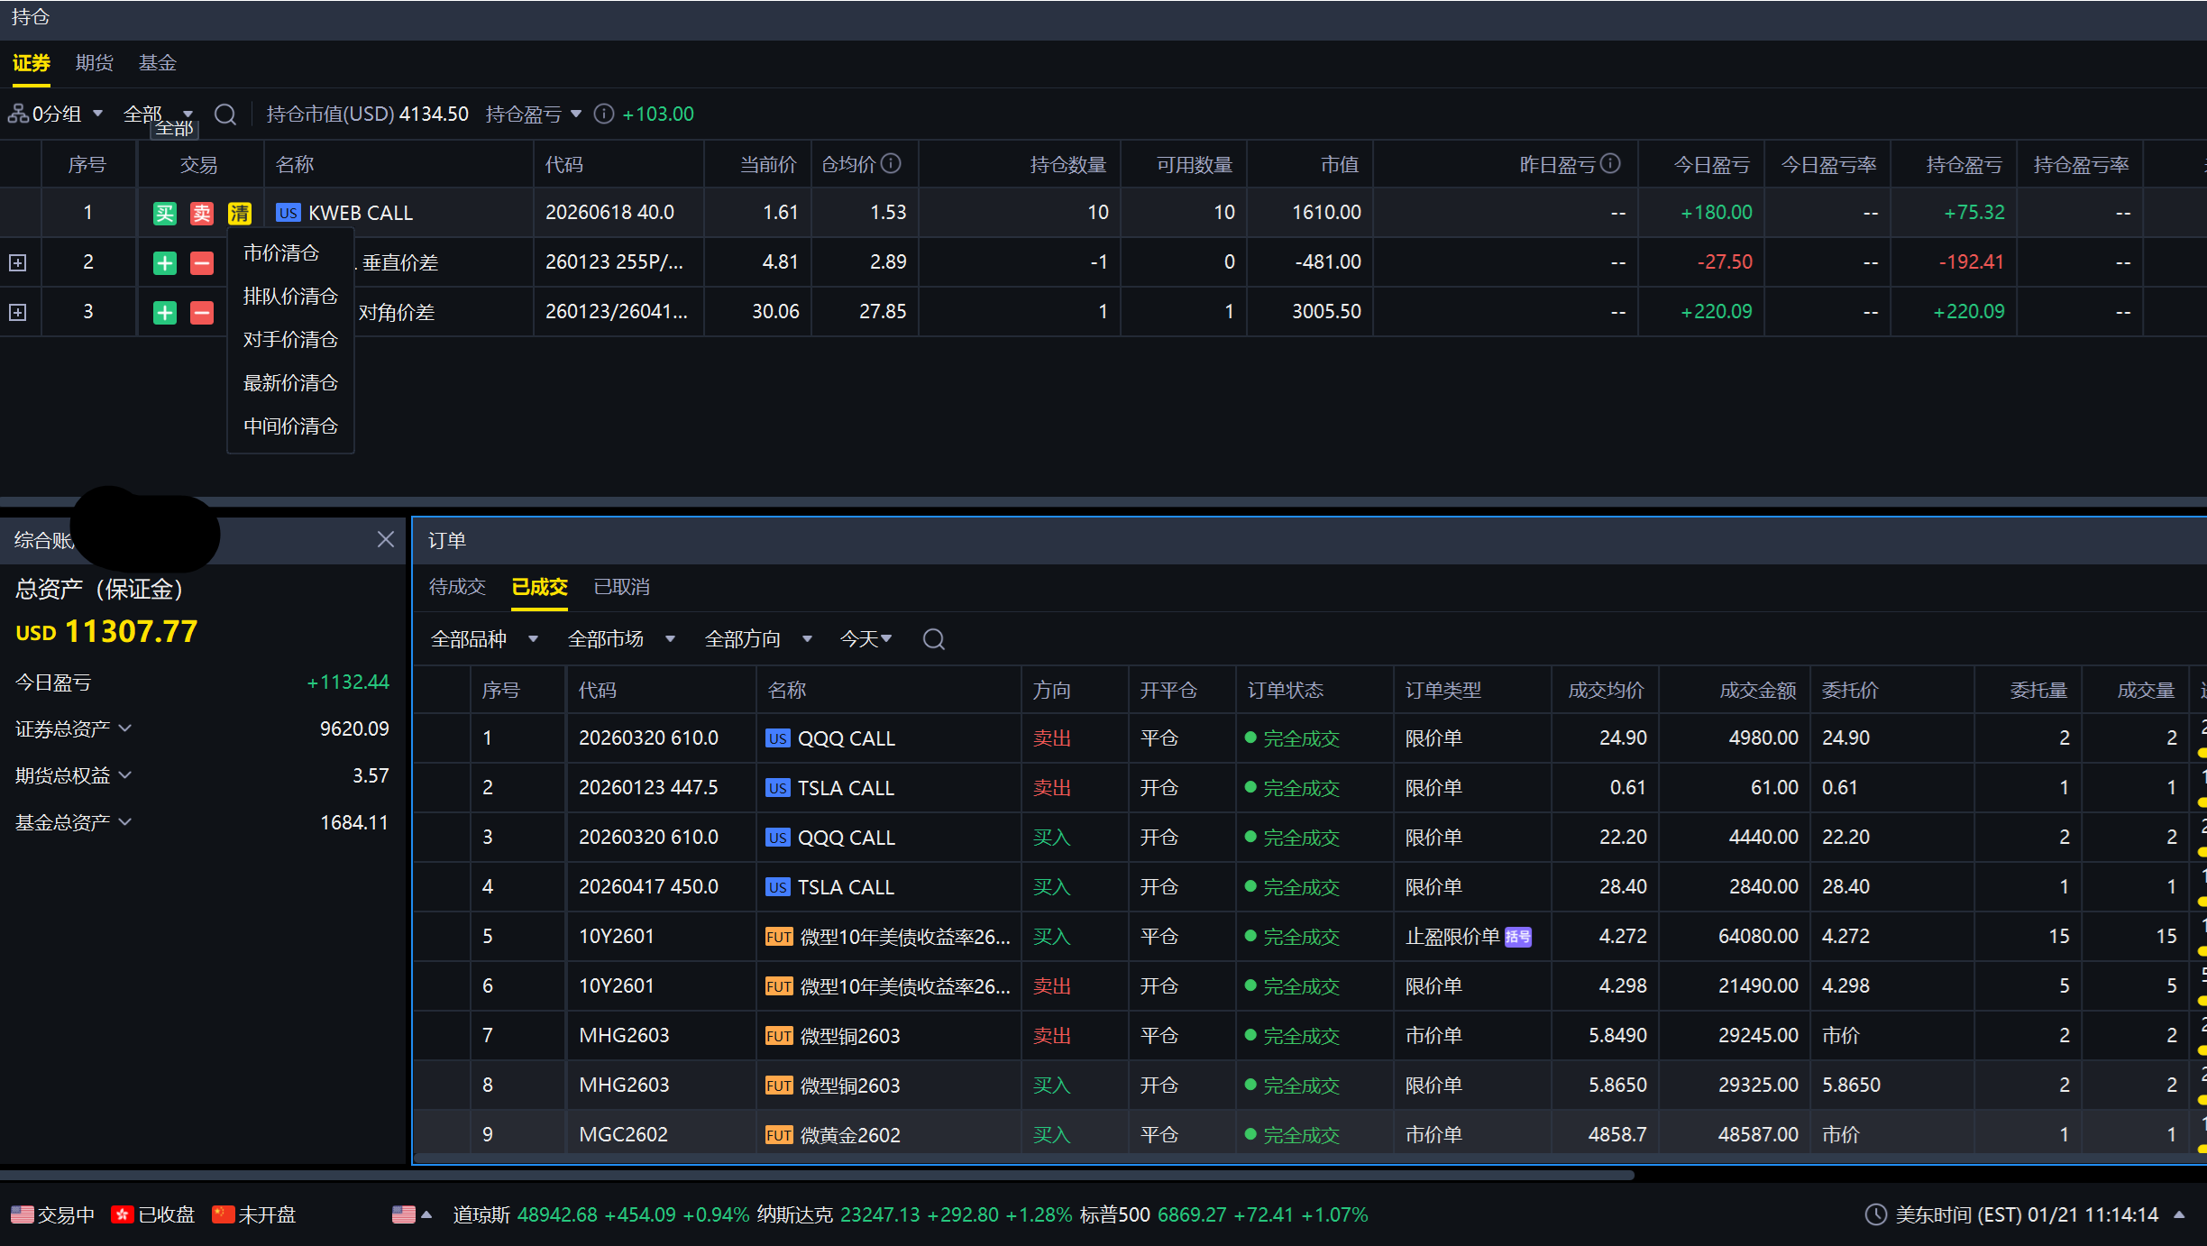Click green buy button for KWEB CALL

(164, 213)
